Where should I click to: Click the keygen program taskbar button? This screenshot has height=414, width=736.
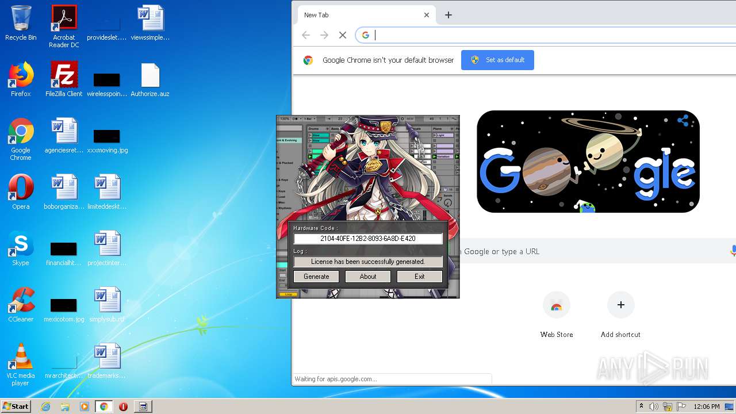click(143, 407)
